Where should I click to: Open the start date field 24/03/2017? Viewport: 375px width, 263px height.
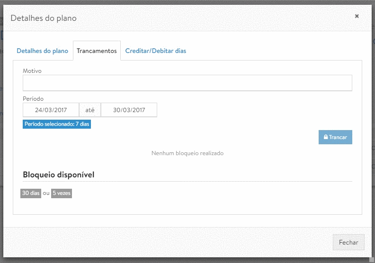pyautogui.click(x=51, y=110)
